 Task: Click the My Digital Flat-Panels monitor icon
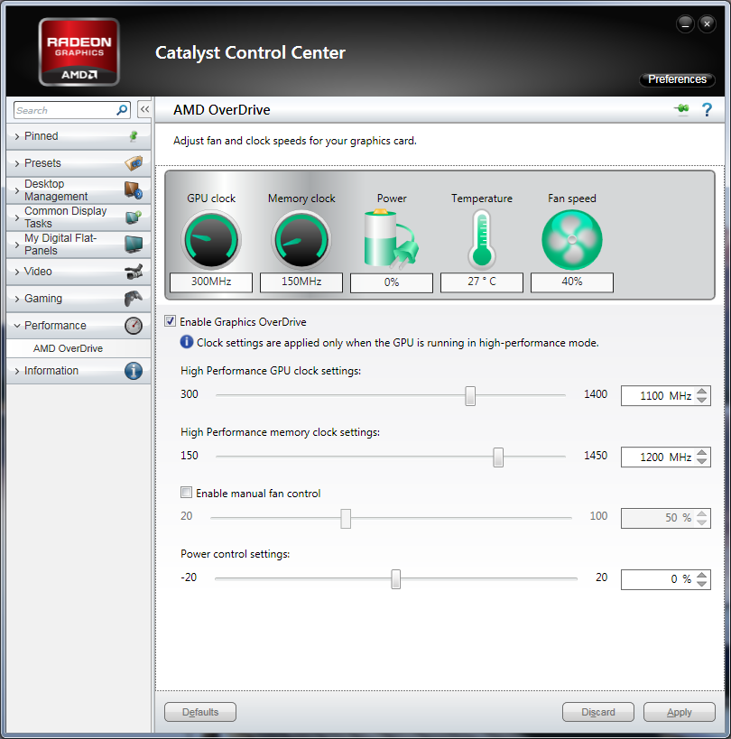(134, 245)
